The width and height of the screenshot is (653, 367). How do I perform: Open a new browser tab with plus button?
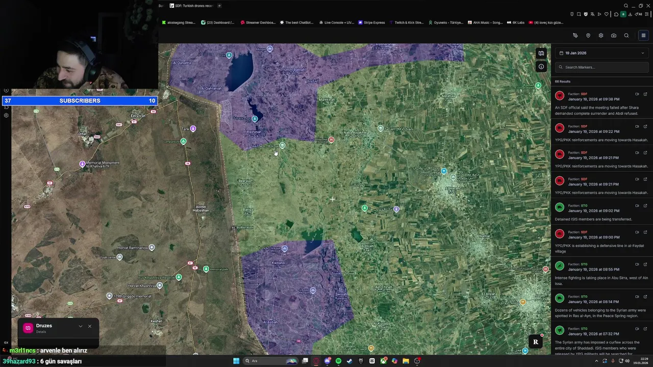point(219,6)
